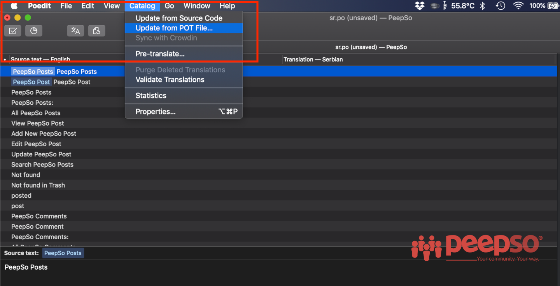Image resolution: width=560 pixels, height=286 pixels.
Task: Select Pre-translate… in Catalog menu
Action: tap(184, 54)
